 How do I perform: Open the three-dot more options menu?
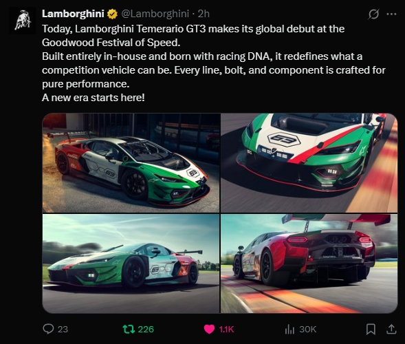tap(391, 14)
